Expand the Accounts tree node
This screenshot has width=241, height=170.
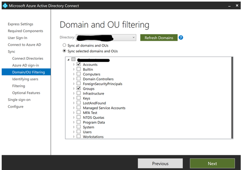(74, 65)
